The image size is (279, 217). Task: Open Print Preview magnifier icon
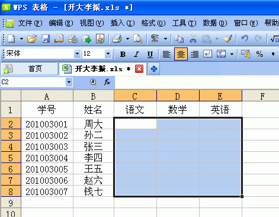tap(137, 39)
